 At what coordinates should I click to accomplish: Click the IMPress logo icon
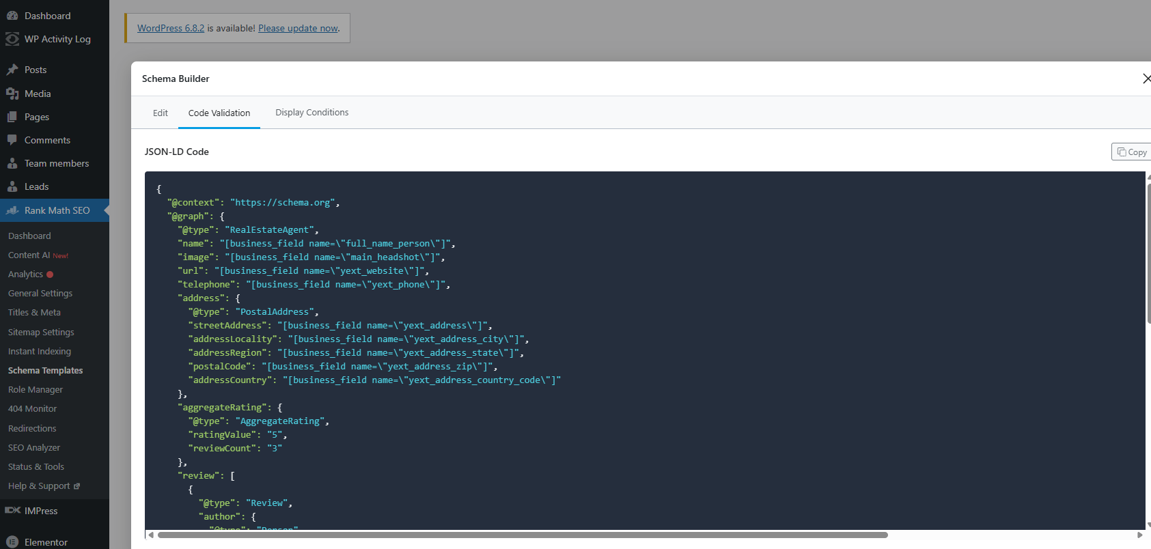coord(12,511)
